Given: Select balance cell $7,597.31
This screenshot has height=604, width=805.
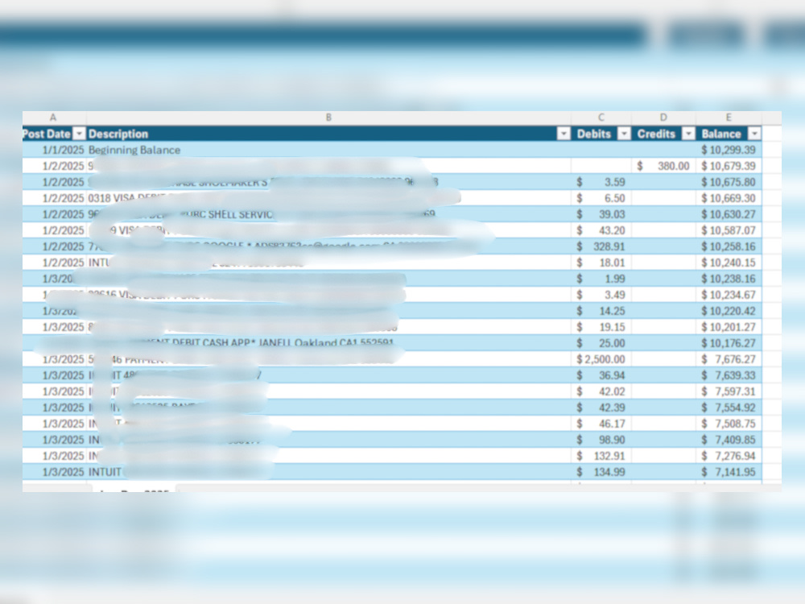Looking at the screenshot, I should click(x=729, y=391).
